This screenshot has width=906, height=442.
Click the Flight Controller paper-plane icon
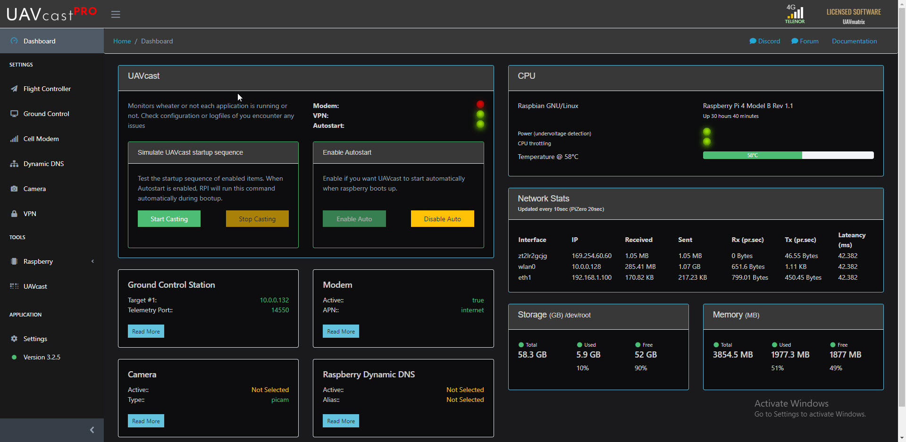[14, 89]
